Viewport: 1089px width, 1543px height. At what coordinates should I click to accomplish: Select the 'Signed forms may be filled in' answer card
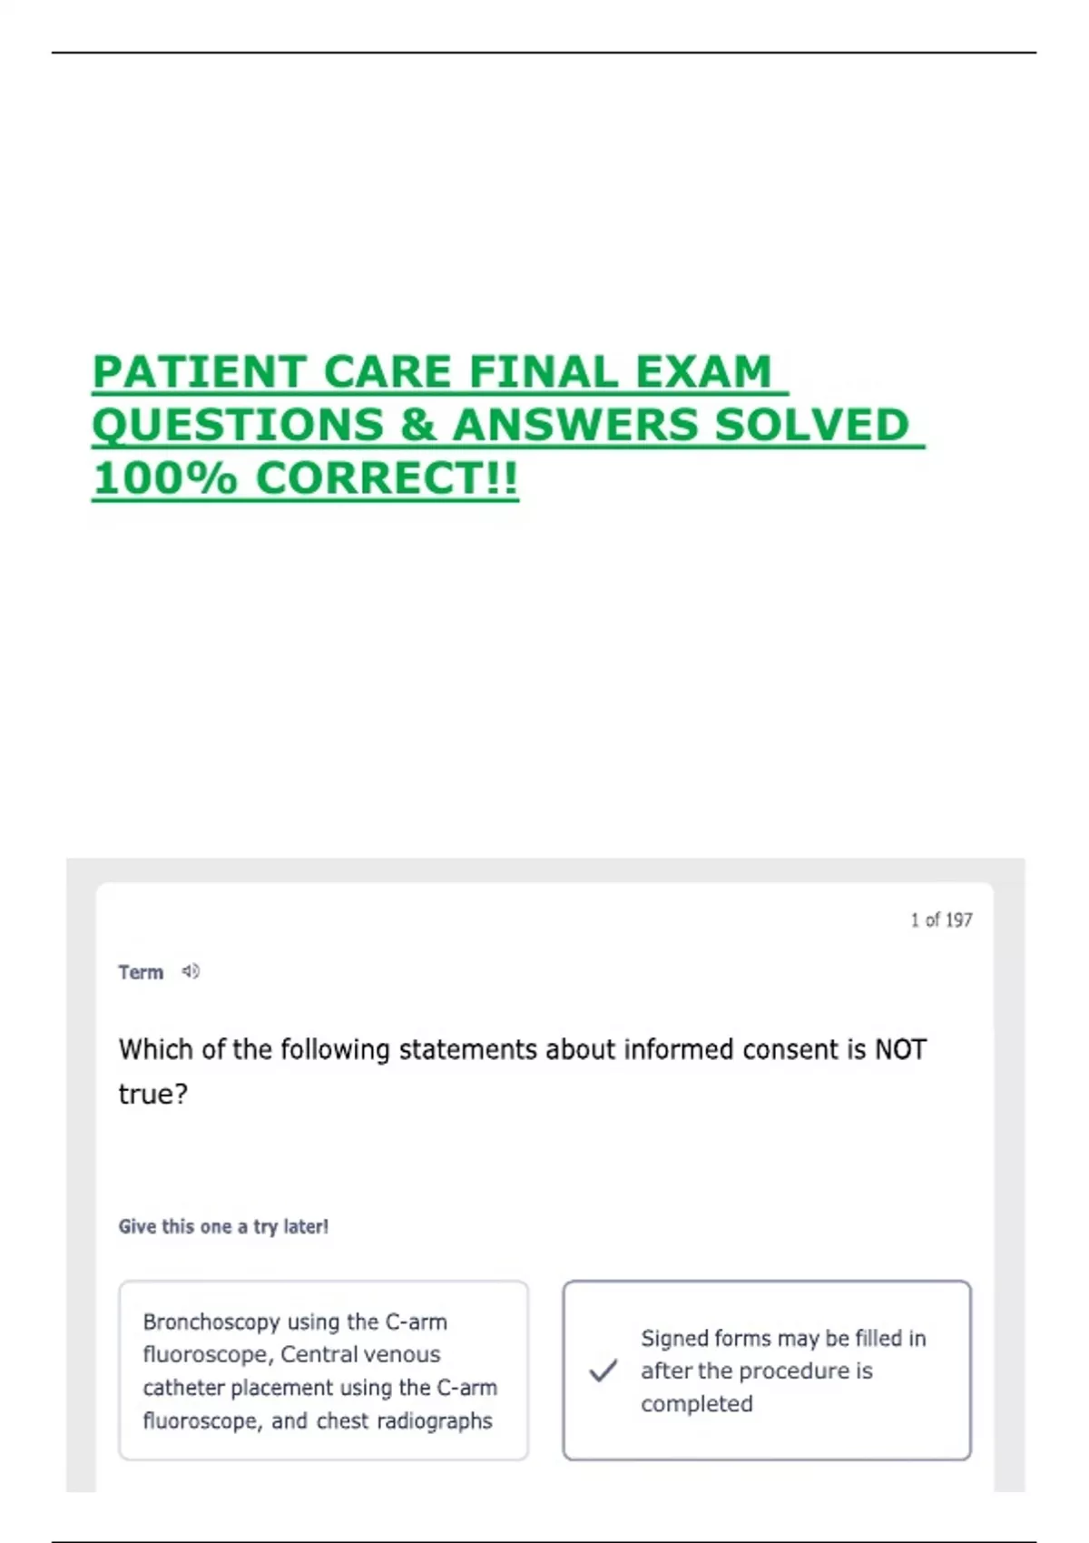coord(767,1371)
